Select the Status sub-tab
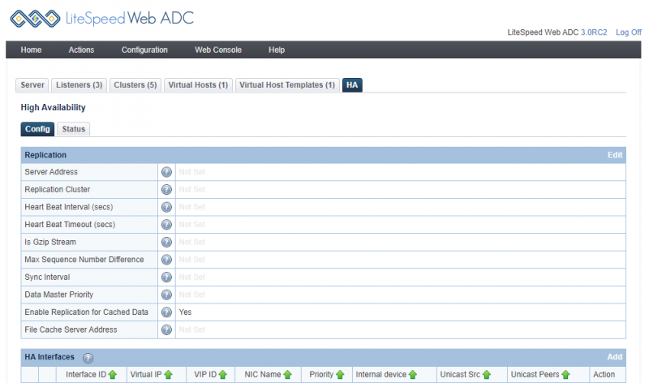 pos(74,129)
